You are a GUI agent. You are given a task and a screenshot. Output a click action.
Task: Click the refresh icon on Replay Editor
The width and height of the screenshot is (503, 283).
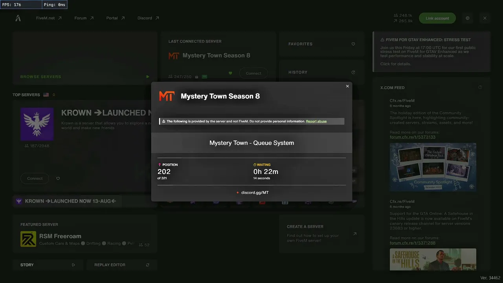click(x=148, y=265)
